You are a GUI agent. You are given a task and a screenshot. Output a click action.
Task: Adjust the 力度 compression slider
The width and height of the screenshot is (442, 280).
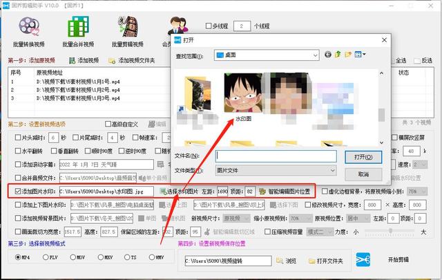[x=390, y=231]
